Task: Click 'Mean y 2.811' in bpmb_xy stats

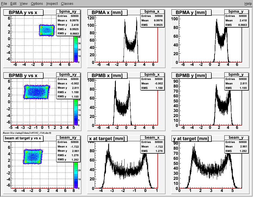Action: [68, 88]
